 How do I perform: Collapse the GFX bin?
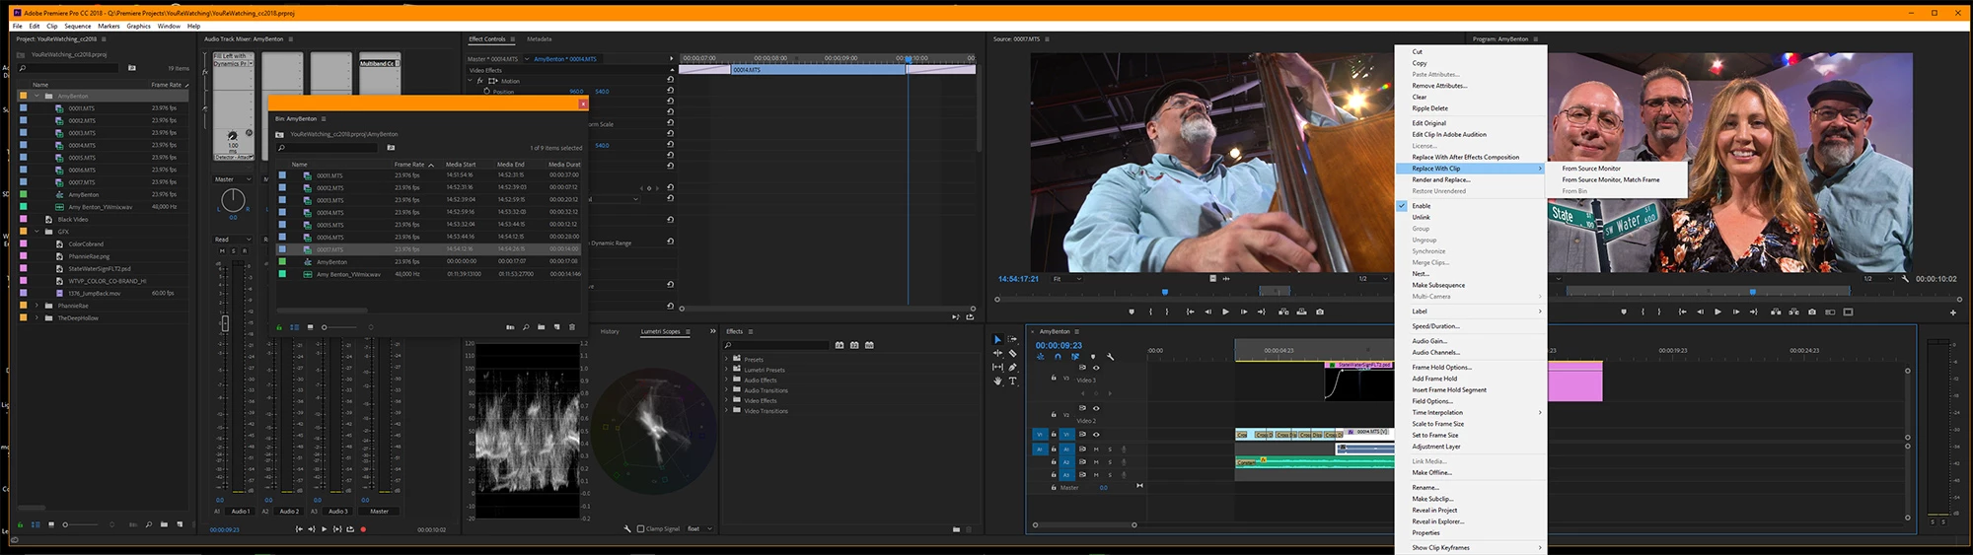point(37,232)
